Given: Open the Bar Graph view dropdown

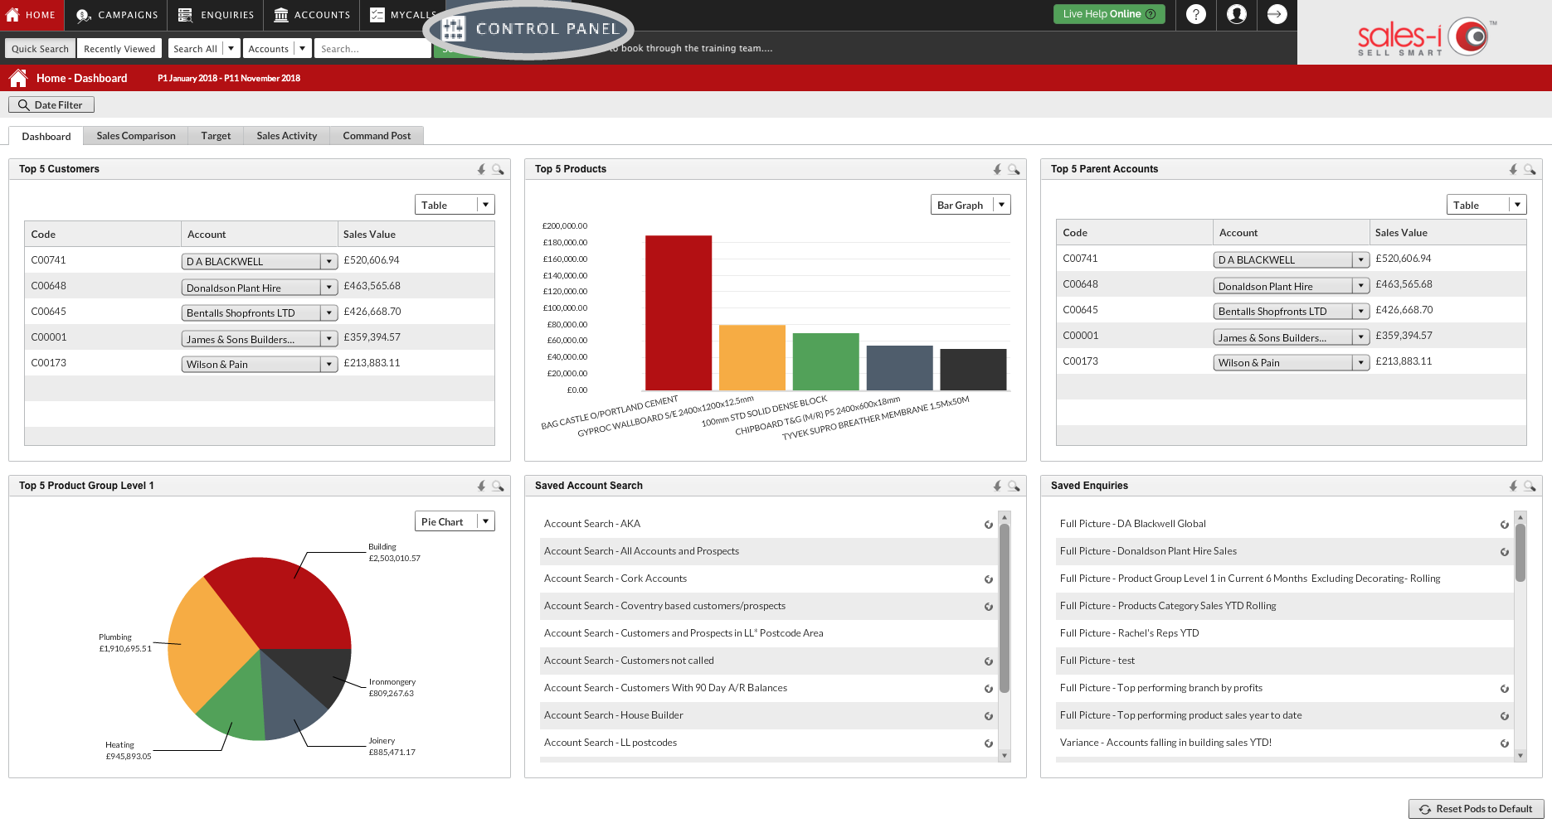Looking at the screenshot, I should coord(971,205).
